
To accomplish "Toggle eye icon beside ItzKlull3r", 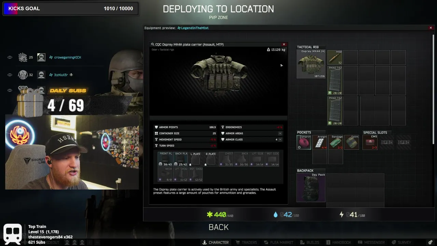I will [10, 75].
